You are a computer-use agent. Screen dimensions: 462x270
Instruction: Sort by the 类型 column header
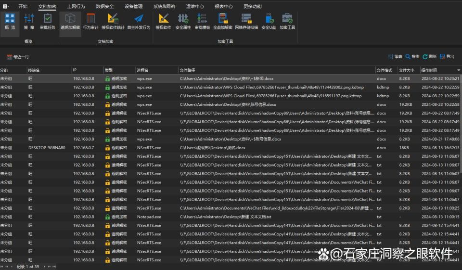coord(109,70)
